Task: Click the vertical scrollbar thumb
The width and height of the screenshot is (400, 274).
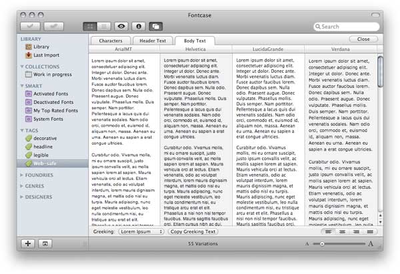Action: 380,72
